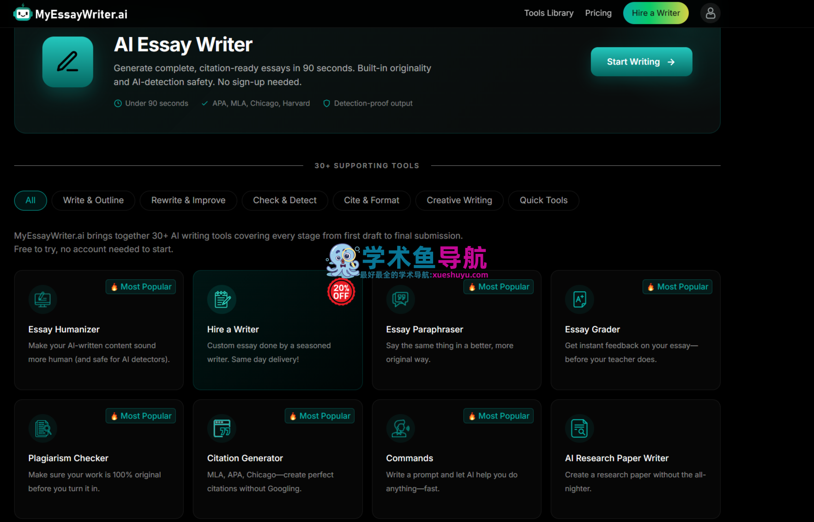Click the AI Research Paper Writer icon
This screenshot has width=814, height=522.
point(579,428)
